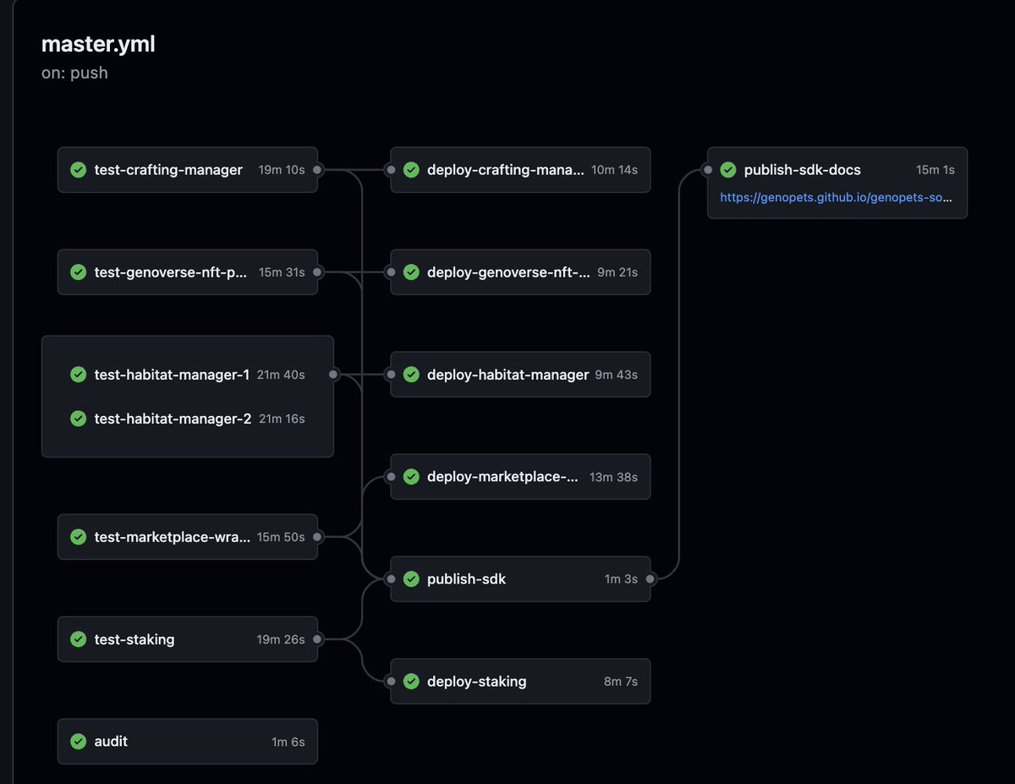Click output connector dot on publish-sdk
Viewport: 1015px width, 784px height.
click(x=650, y=579)
